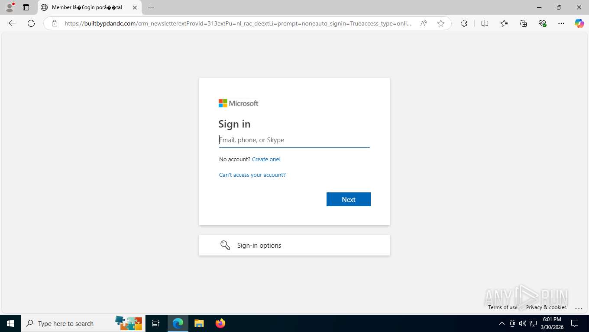The width and height of the screenshot is (589, 332).
Task: Click the Next button
Action: (349, 199)
